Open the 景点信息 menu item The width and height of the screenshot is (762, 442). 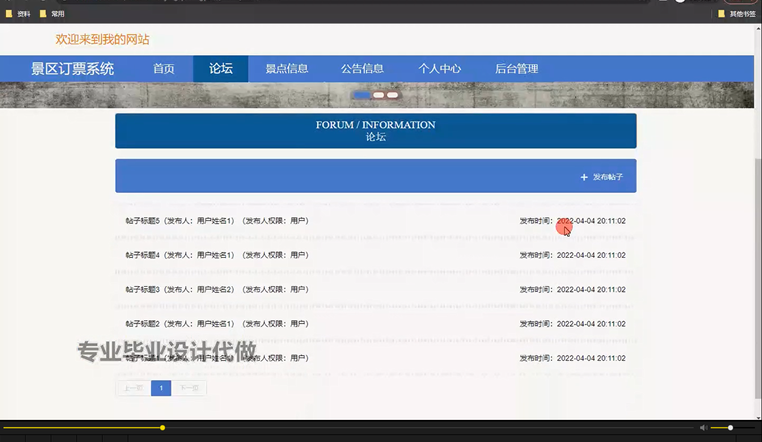[287, 69]
